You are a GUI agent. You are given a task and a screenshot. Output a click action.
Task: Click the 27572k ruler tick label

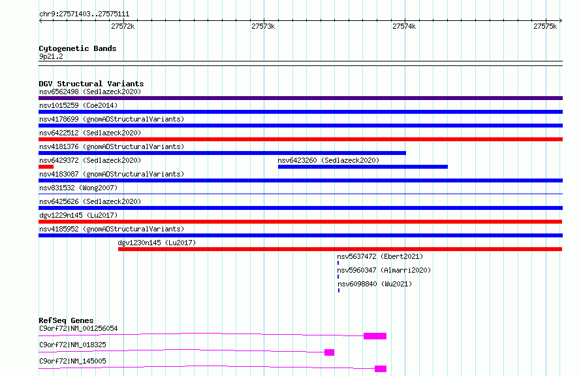[x=123, y=26]
